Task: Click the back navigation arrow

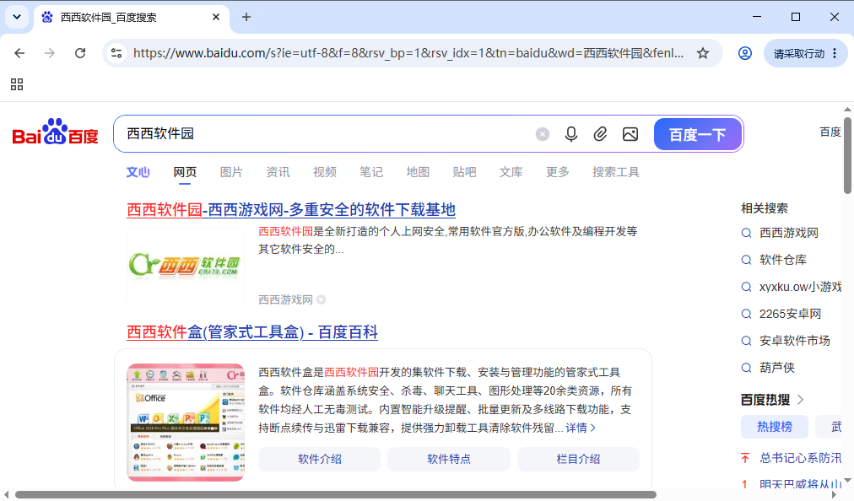Action: point(19,53)
